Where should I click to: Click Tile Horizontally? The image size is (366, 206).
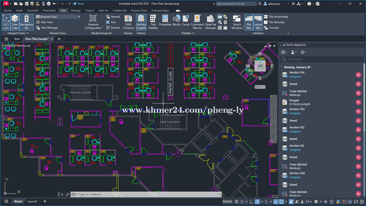[276, 17]
